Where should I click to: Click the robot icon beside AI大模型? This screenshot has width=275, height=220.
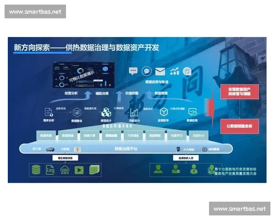tap(179, 149)
